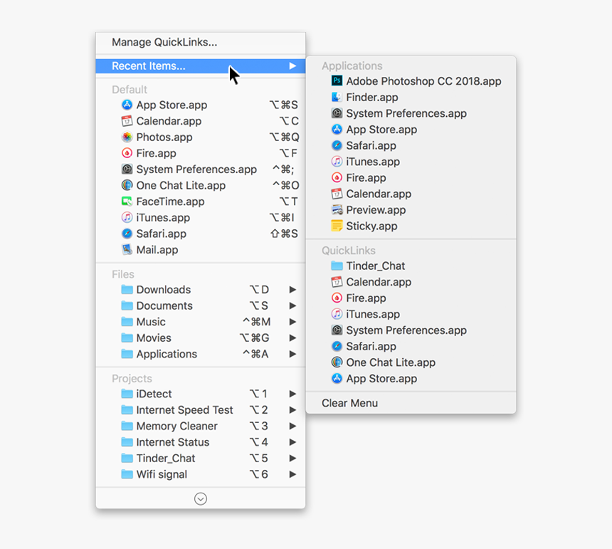The height and width of the screenshot is (549, 612).
Task: Click the Finder.app icon in Recent Applications
Action: [337, 98]
